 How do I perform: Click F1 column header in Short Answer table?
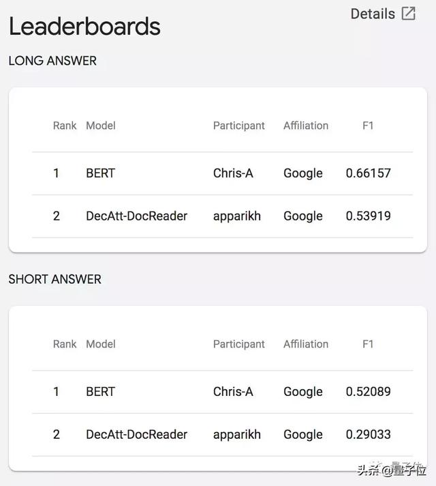click(x=368, y=344)
